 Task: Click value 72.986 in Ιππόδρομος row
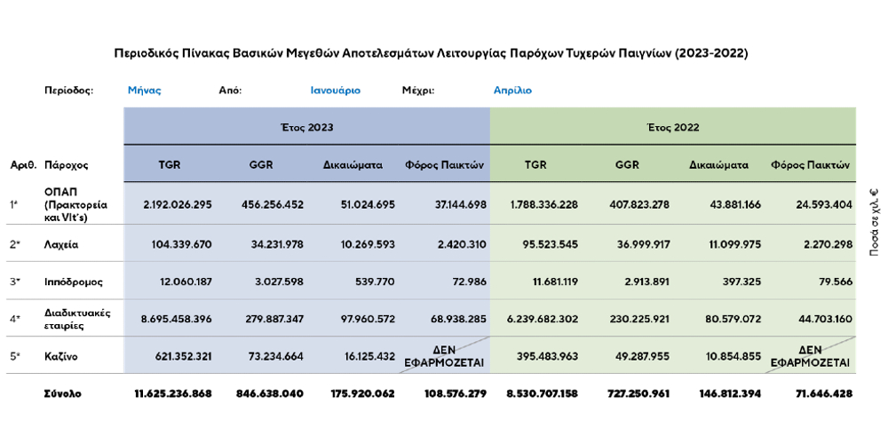point(472,281)
